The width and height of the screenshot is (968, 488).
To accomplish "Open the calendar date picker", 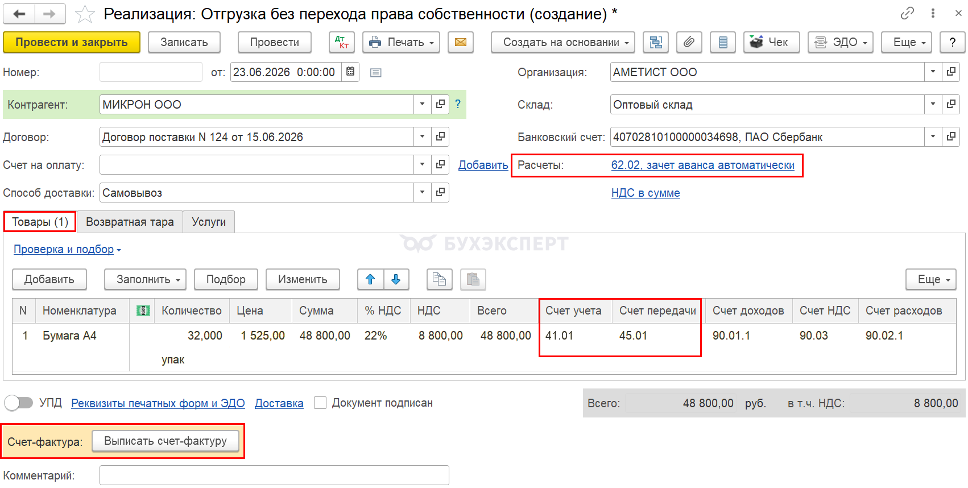I will coord(350,72).
